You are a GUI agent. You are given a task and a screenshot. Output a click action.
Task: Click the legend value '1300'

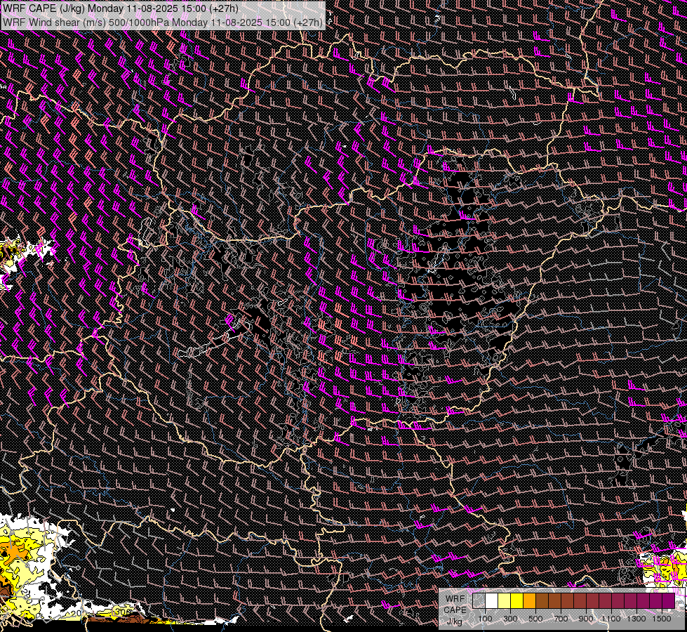pyautogui.click(x=636, y=619)
